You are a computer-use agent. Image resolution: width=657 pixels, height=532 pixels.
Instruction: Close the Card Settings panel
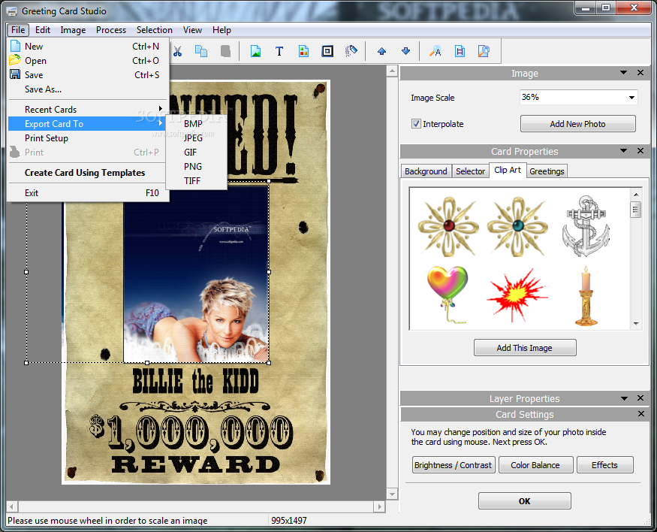pyautogui.click(x=641, y=414)
